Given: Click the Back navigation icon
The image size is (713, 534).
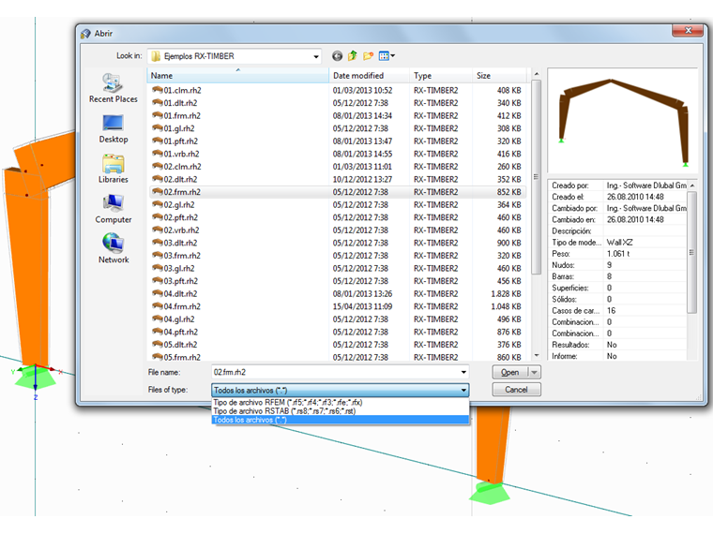Looking at the screenshot, I should tap(337, 56).
